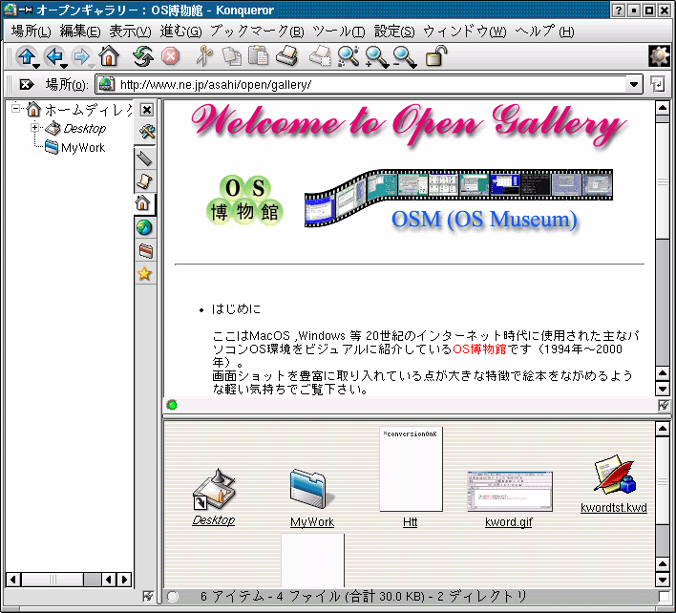676x613 pixels.
Task: Close the navigation sidebar panel
Action: point(147,111)
